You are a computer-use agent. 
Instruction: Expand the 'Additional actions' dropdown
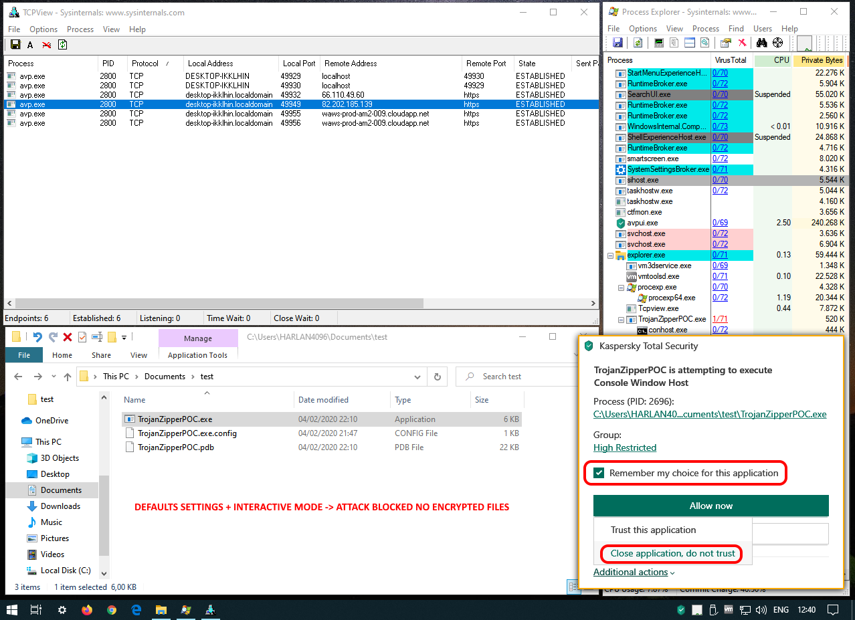click(x=634, y=572)
